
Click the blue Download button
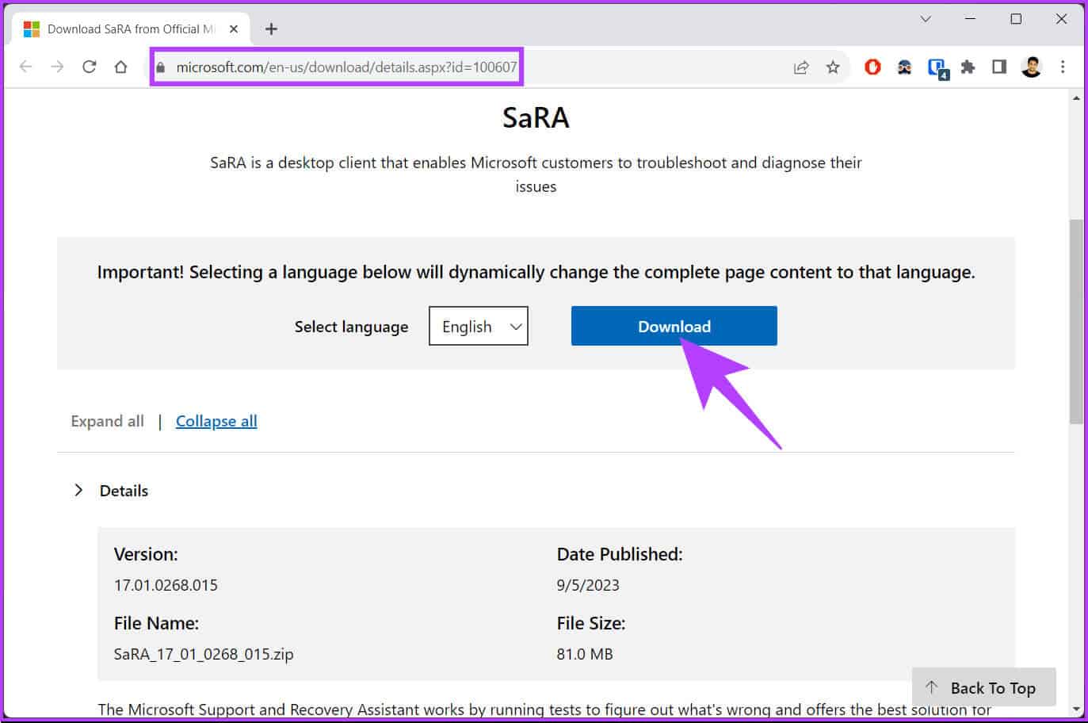pos(674,326)
